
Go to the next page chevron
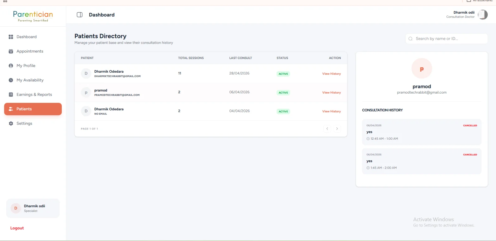coord(337,129)
